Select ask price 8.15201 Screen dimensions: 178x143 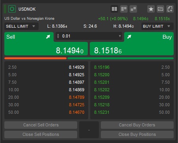click(x=102, y=82)
